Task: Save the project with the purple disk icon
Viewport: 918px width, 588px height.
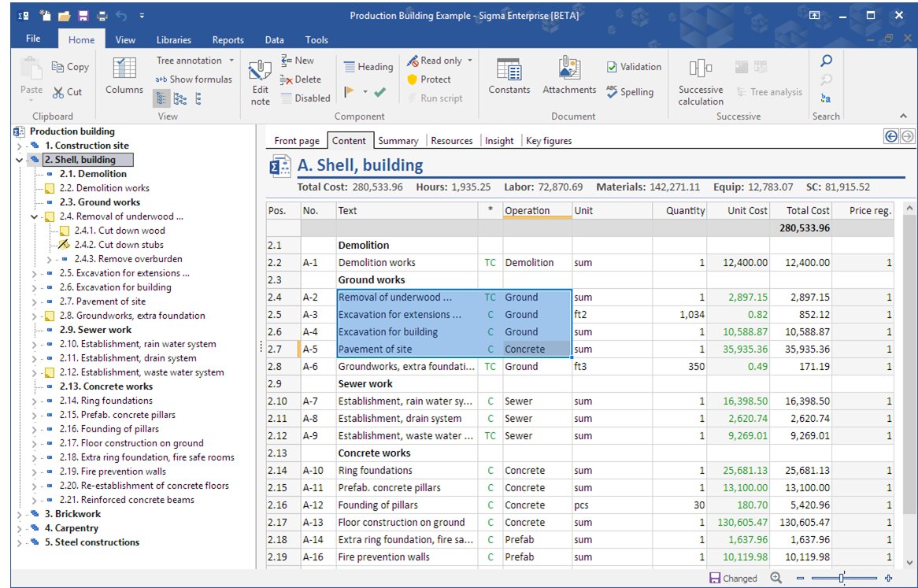Action: click(83, 16)
